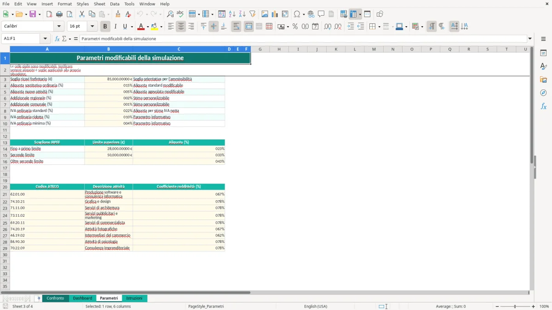Open the Font Name dropdown arrow
Screen dimensions: 552x310
pos(58,27)
